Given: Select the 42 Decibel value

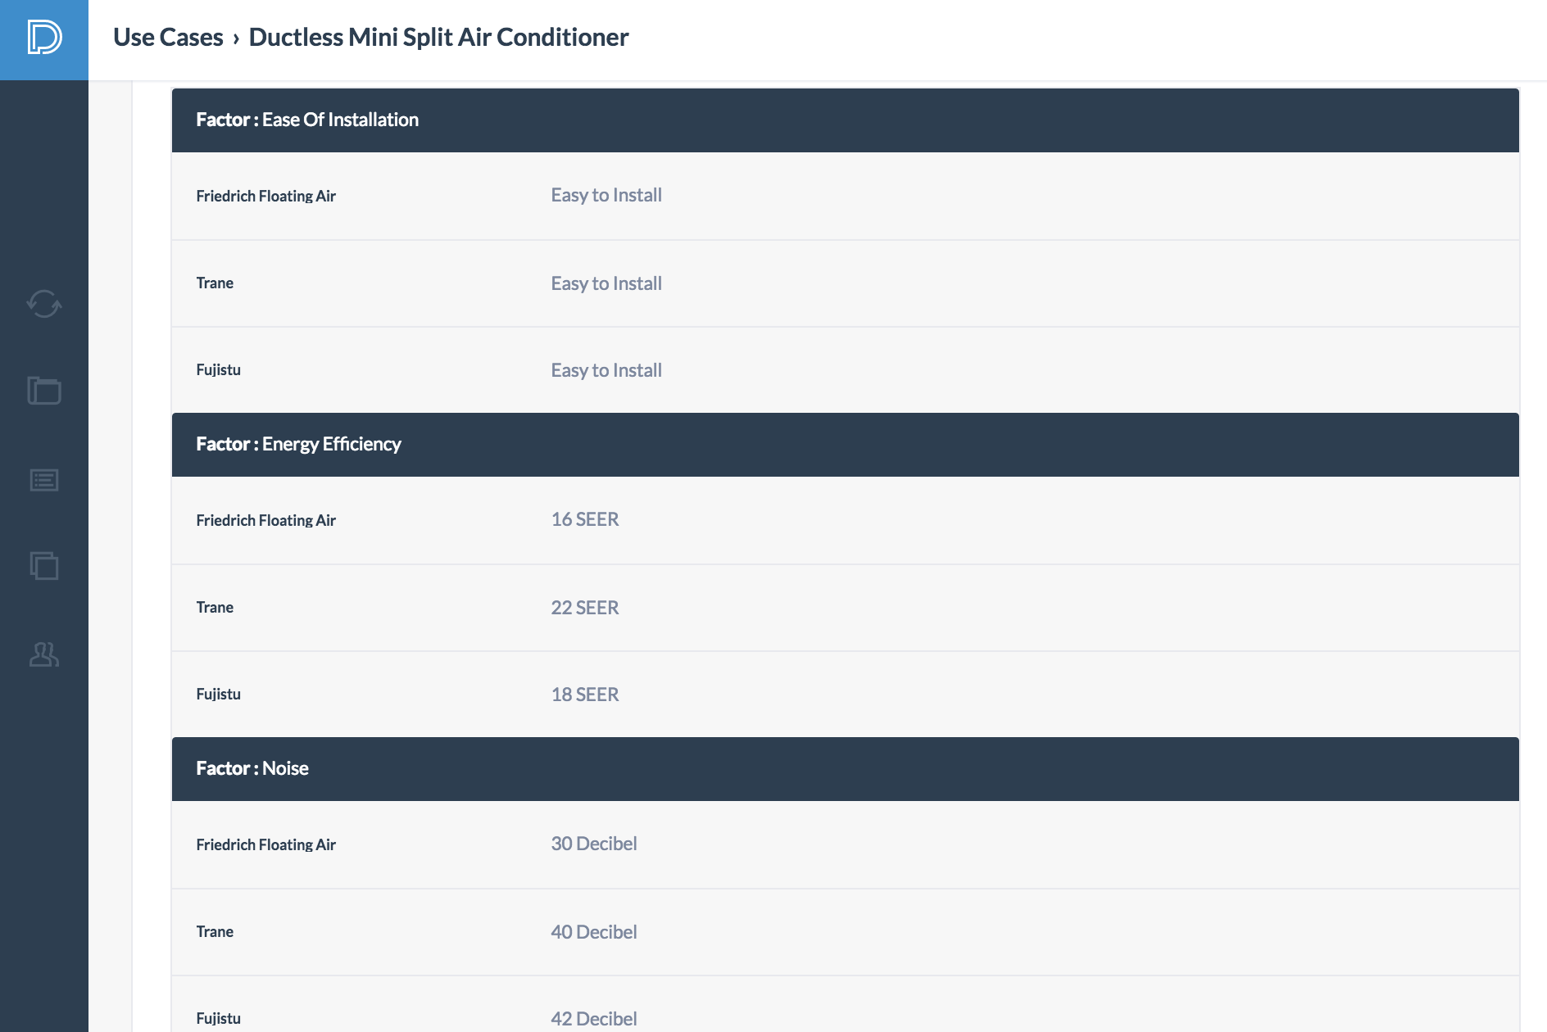Looking at the screenshot, I should [594, 1019].
